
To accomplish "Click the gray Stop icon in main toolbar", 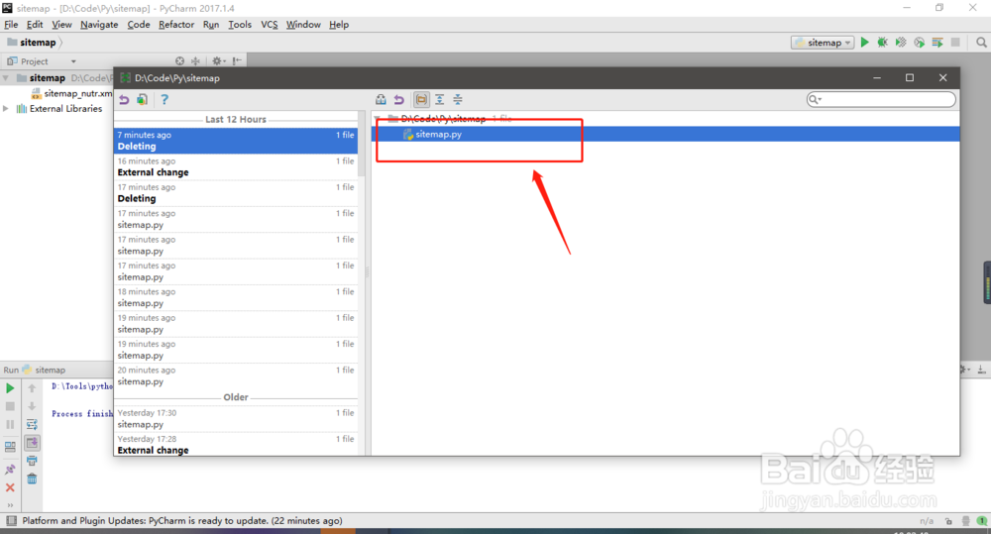I will point(955,43).
